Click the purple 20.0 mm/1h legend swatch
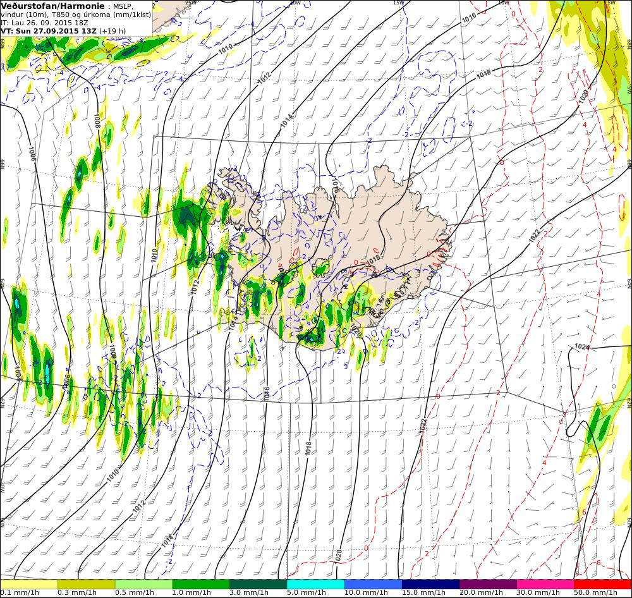This screenshot has height=598, width=632. [x=488, y=584]
